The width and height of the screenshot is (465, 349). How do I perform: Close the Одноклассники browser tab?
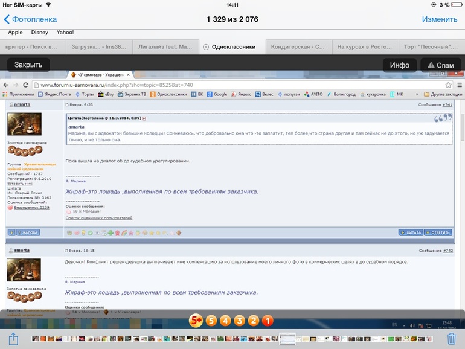click(206, 47)
